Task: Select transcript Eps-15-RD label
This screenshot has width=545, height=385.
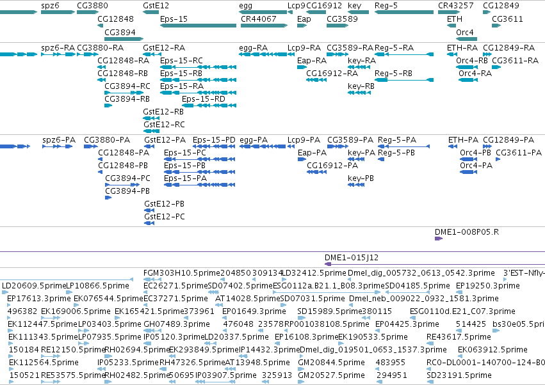Action: click(x=203, y=99)
